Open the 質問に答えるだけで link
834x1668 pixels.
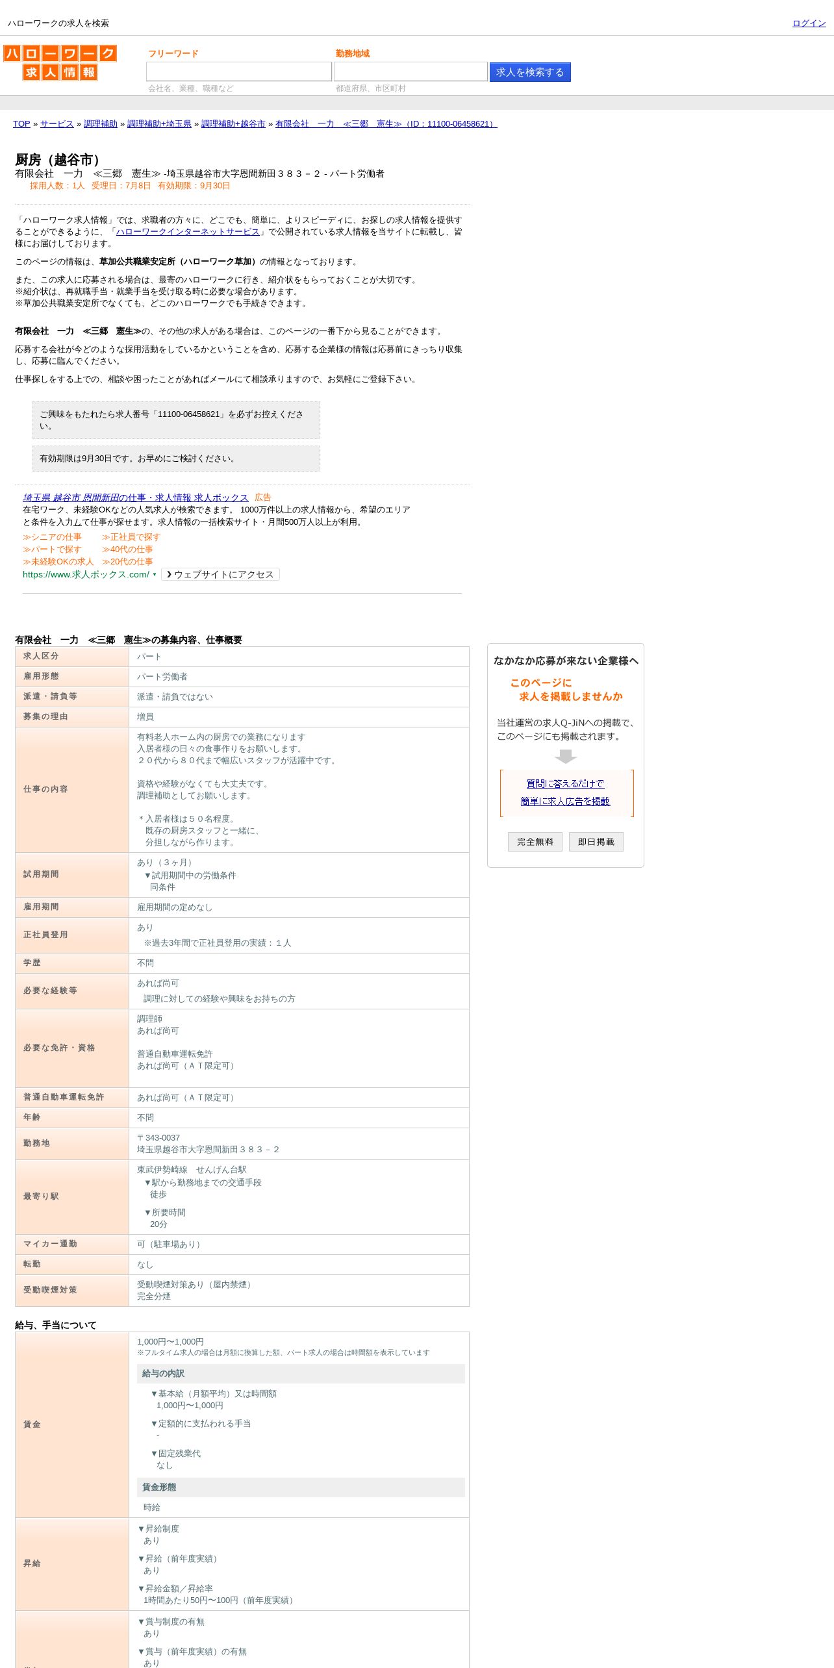coord(565,784)
